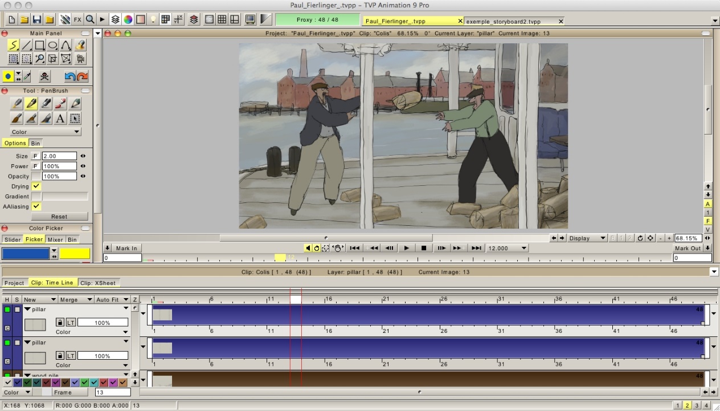
Task: Toggle LT light table on second pillar layer
Action: pyautogui.click(x=71, y=356)
